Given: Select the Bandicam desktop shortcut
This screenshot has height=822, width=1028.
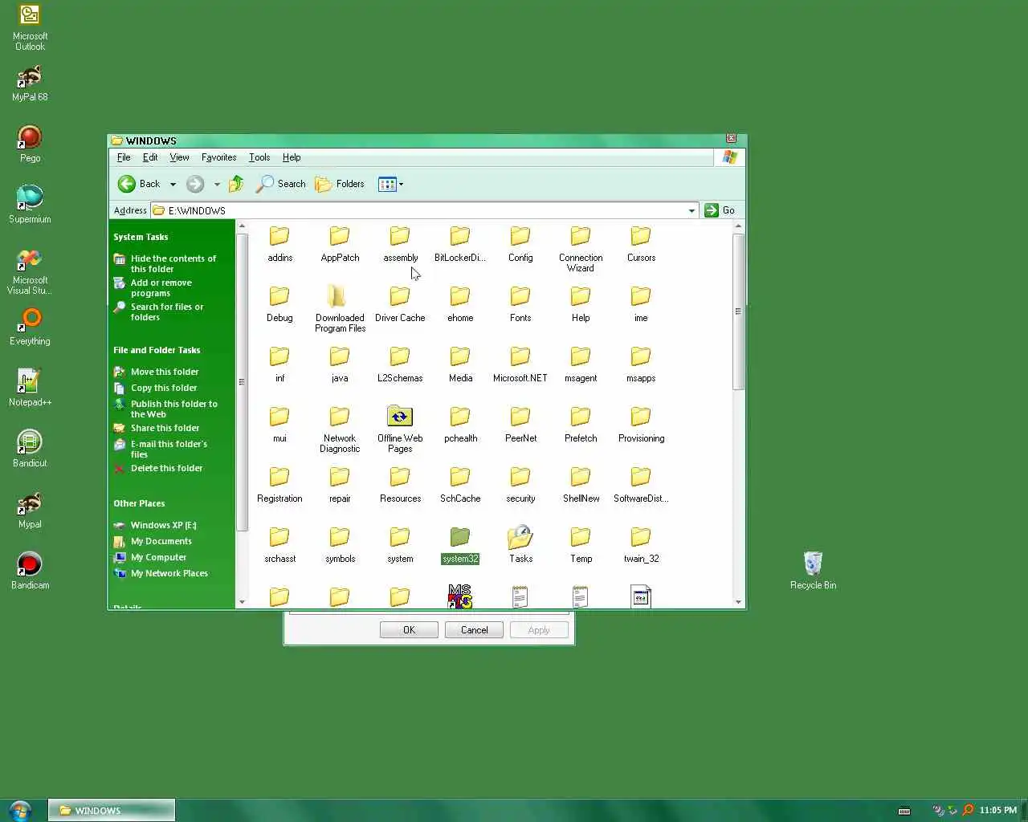Looking at the screenshot, I should coord(30,571).
